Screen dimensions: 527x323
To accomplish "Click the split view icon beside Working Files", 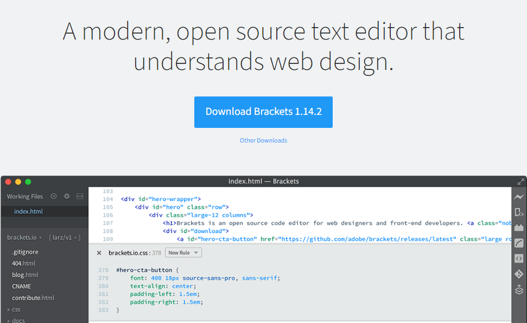I will click(x=80, y=196).
